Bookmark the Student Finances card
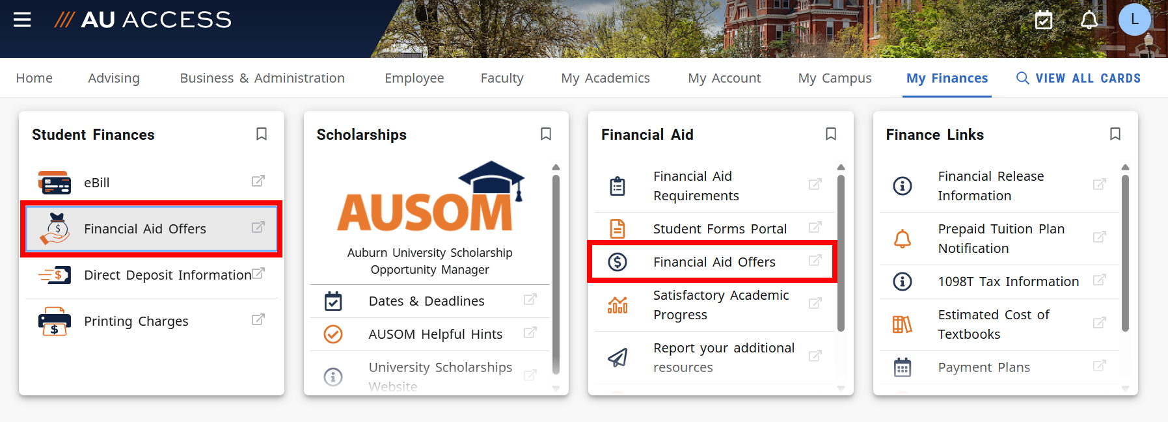 pos(262,134)
